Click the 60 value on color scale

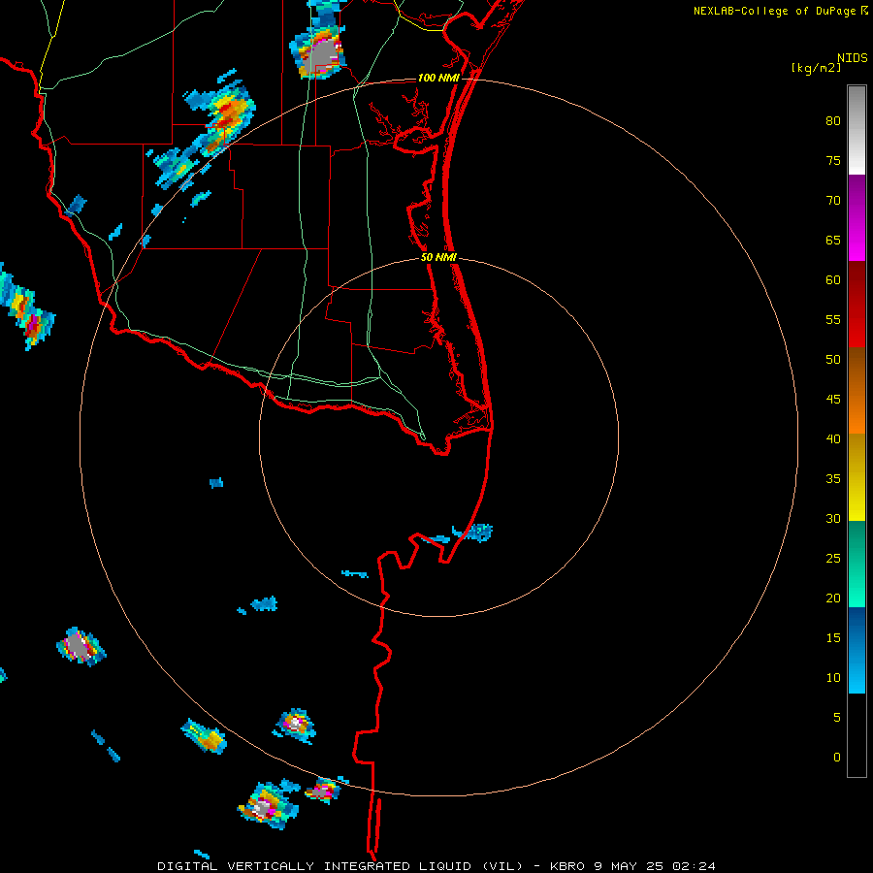coord(833,280)
